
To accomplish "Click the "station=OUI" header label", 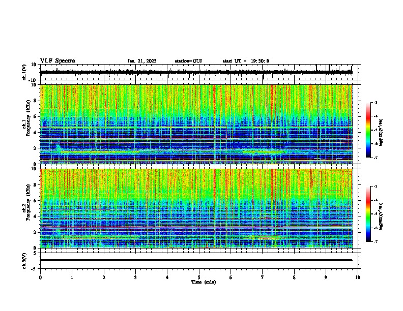I will pyautogui.click(x=188, y=61).
